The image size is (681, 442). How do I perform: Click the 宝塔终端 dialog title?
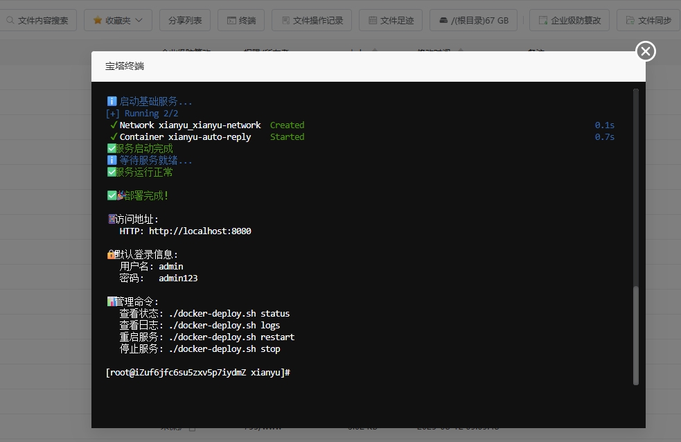(x=125, y=66)
